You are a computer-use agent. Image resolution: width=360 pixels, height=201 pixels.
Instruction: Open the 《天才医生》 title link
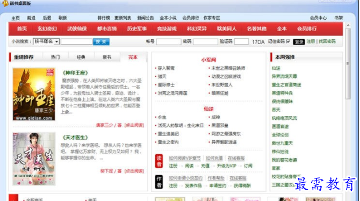(75, 138)
